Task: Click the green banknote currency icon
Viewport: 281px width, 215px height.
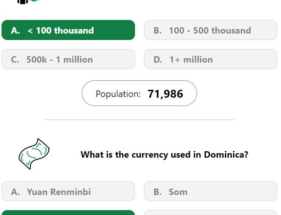Action: 34,154
